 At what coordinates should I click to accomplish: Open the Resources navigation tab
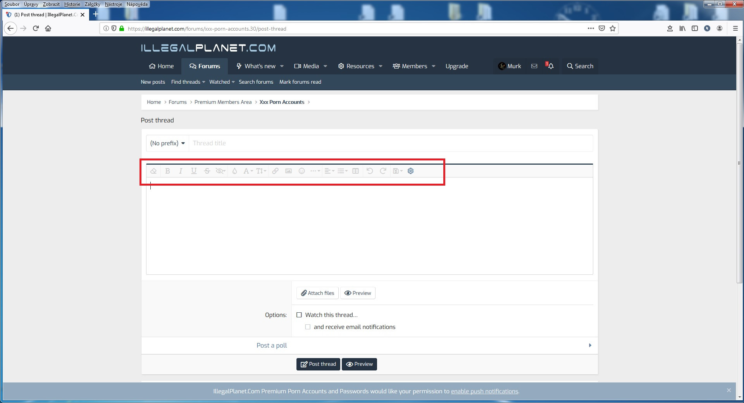356,66
